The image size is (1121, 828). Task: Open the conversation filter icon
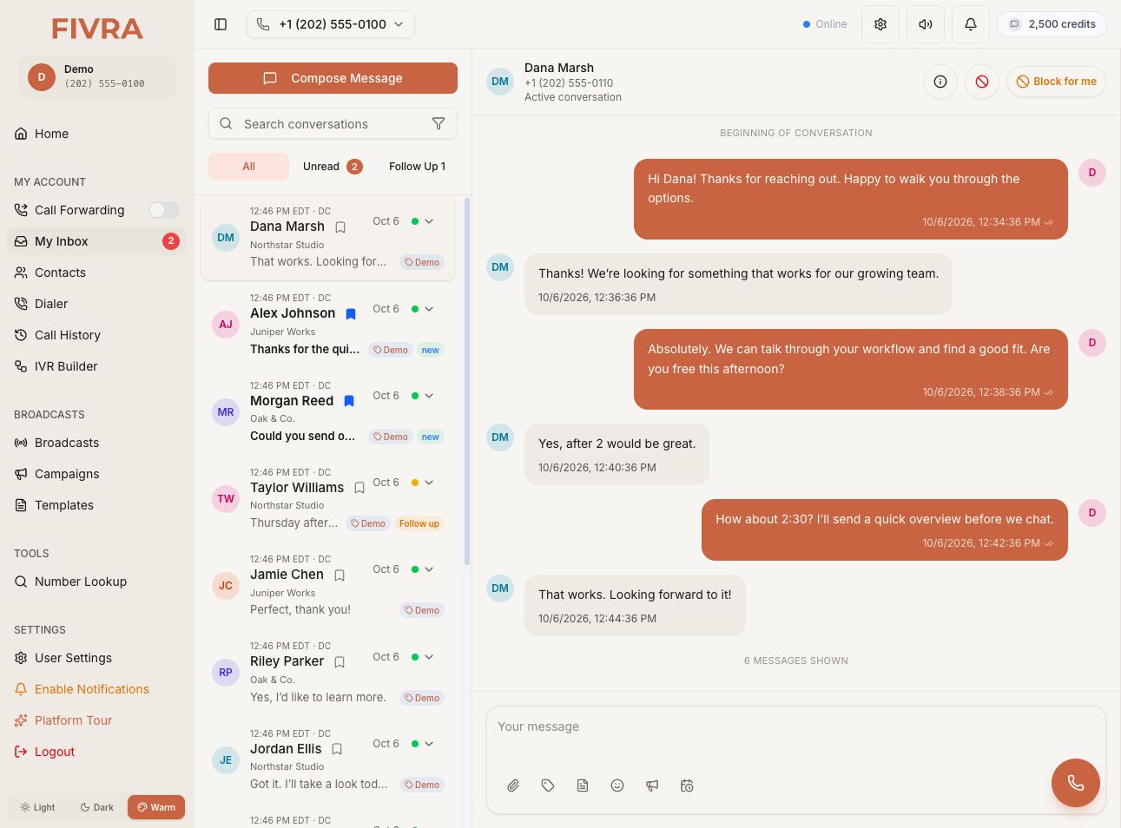(439, 124)
